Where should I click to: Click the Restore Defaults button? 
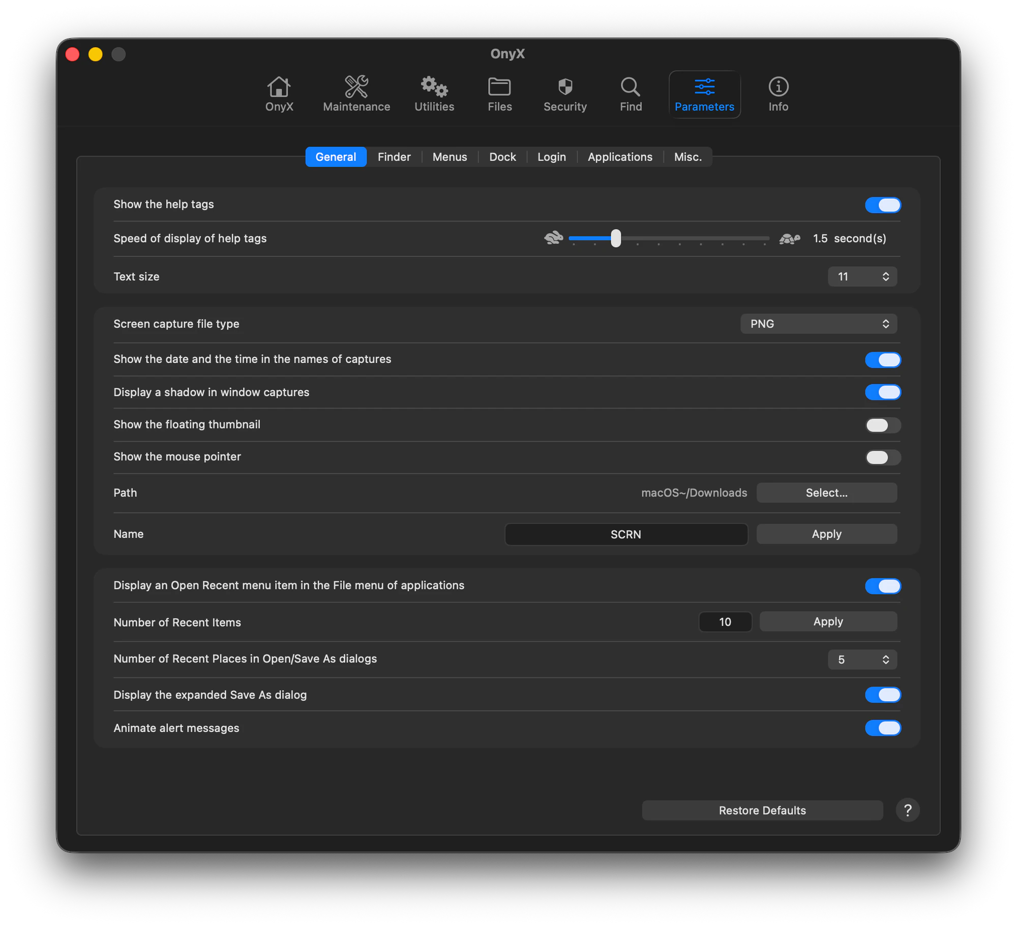pyautogui.click(x=762, y=810)
